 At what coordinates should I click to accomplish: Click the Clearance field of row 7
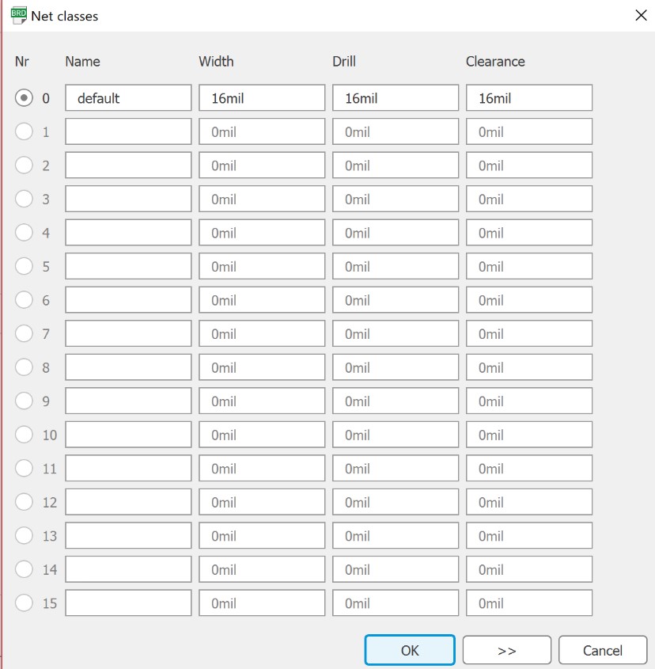click(528, 333)
